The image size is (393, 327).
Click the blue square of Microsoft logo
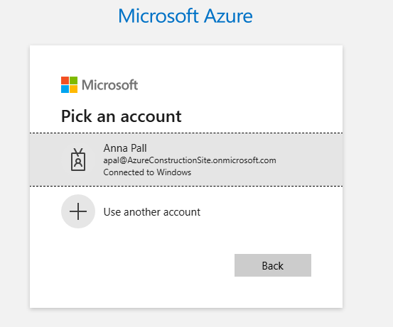pyautogui.click(x=65, y=89)
